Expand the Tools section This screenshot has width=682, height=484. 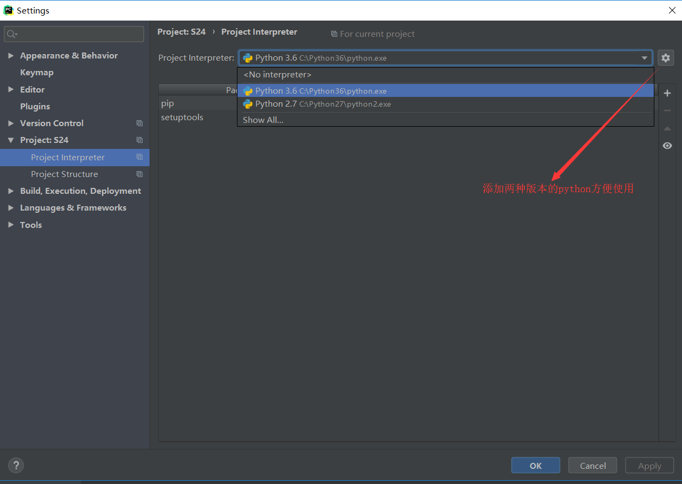10,225
